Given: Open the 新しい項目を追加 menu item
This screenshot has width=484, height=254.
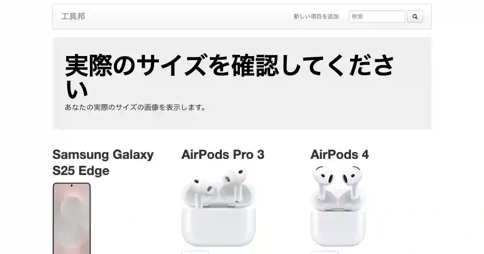Looking at the screenshot, I should 316,17.
